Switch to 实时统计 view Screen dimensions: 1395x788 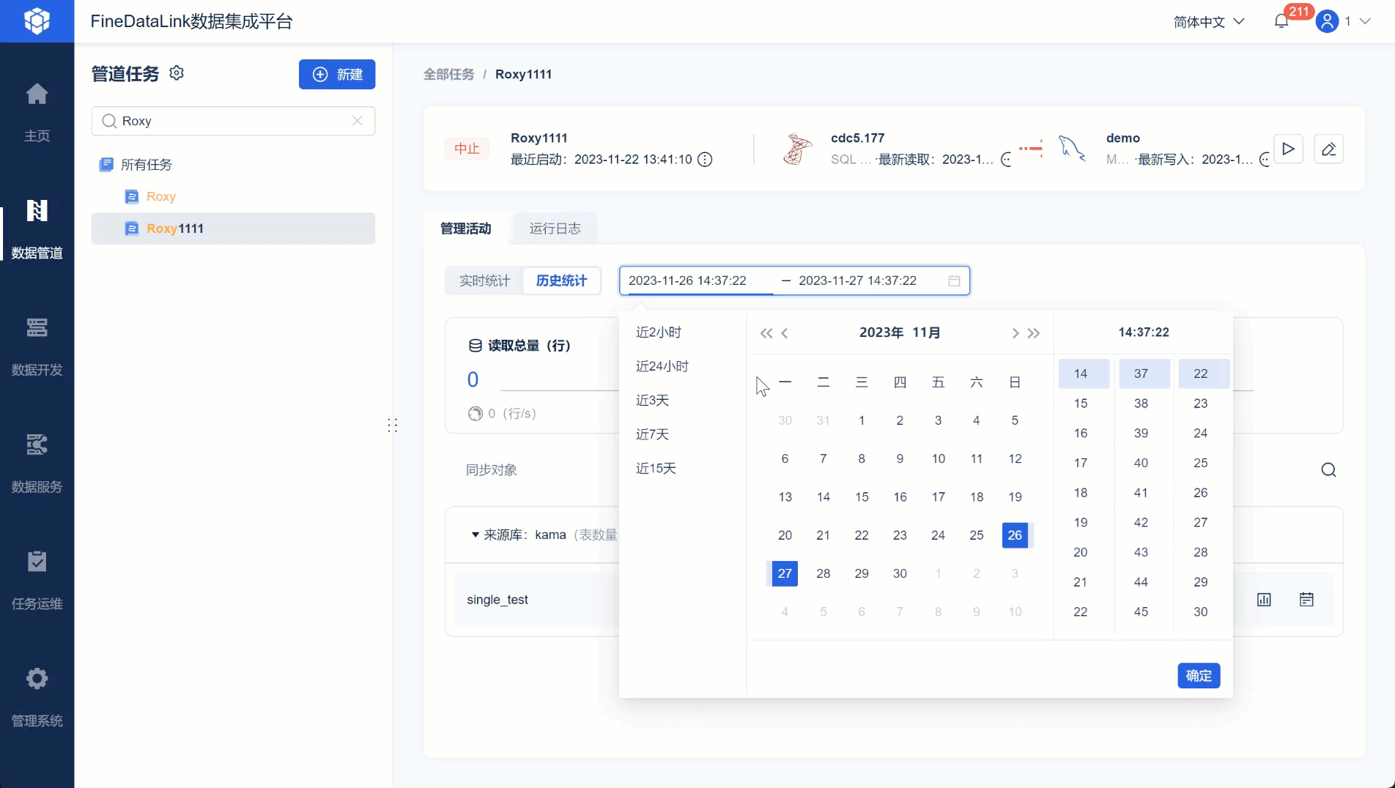pos(484,280)
